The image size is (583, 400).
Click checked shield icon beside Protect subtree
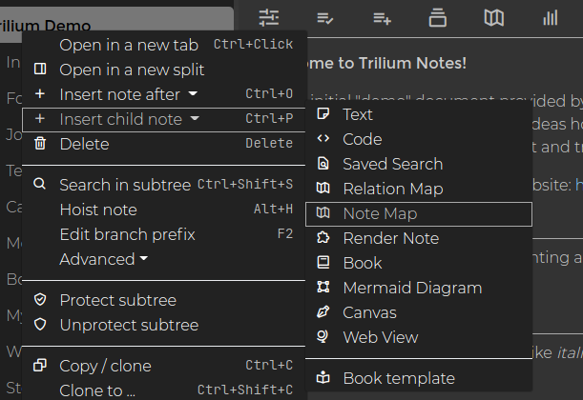(40, 299)
